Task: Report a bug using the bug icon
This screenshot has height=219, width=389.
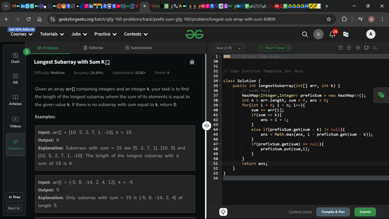Action: coord(192,62)
